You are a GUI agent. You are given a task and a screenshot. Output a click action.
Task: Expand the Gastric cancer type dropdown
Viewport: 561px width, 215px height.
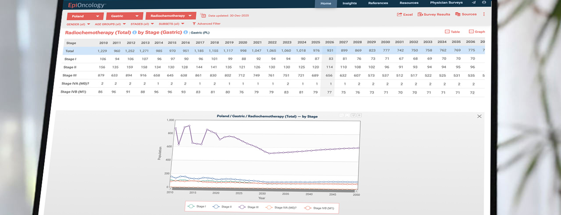coord(124,15)
